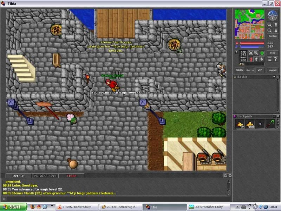This screenshot has width=281, height=211.
Task: Expand inventory with small plus button
Action: click(x=236, y=52)
